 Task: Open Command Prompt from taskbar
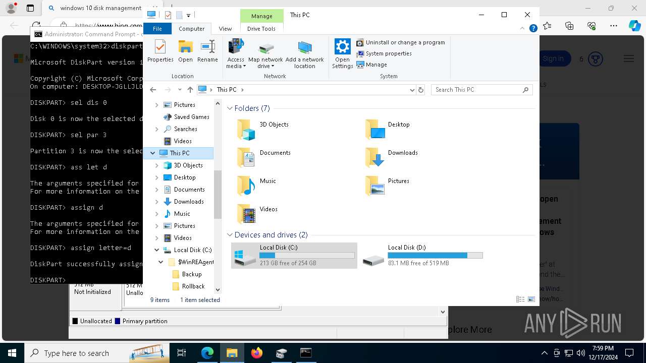click(306, 353)
